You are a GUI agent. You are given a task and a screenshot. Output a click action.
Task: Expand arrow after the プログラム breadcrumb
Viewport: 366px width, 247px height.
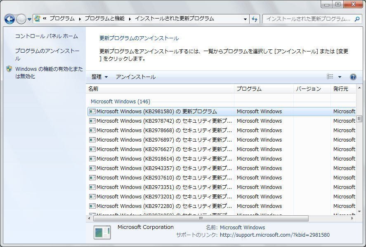coord(80,19)
